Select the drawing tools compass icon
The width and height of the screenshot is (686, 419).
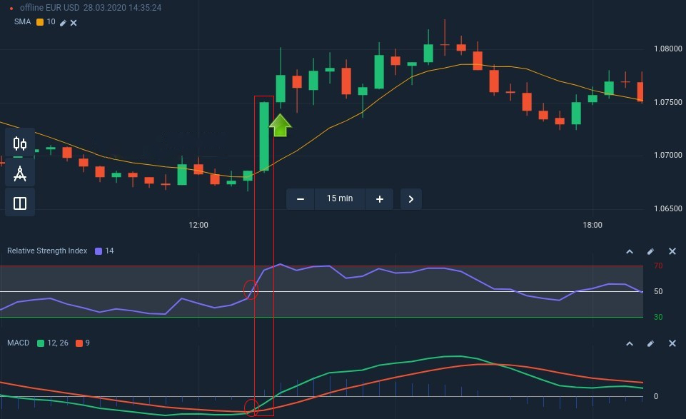coord(20,173)
